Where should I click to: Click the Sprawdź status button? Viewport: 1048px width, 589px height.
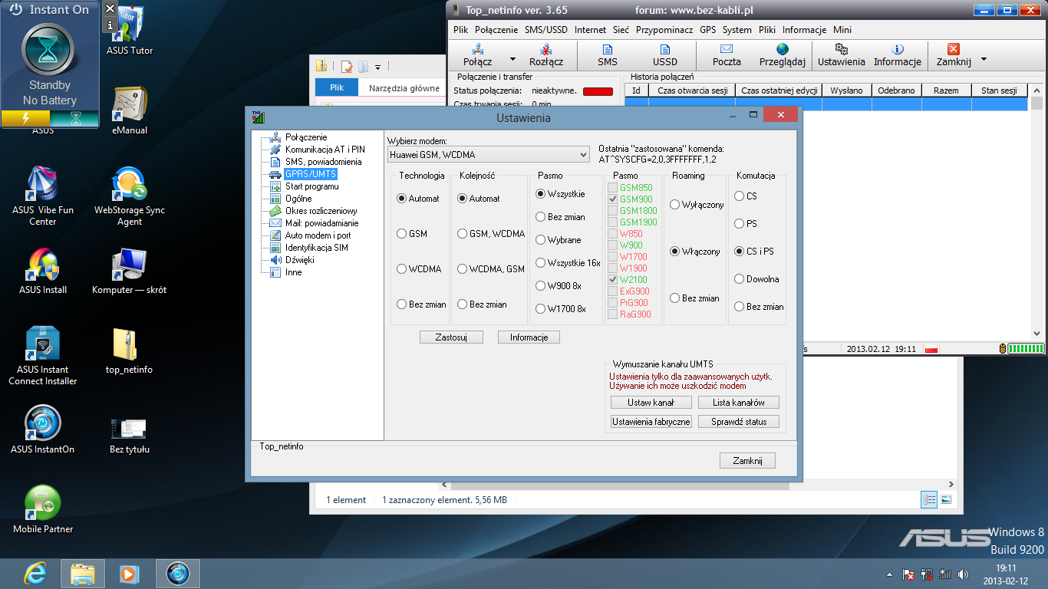click(738, 422)
